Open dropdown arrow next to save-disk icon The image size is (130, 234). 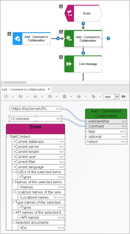(71, 97)
